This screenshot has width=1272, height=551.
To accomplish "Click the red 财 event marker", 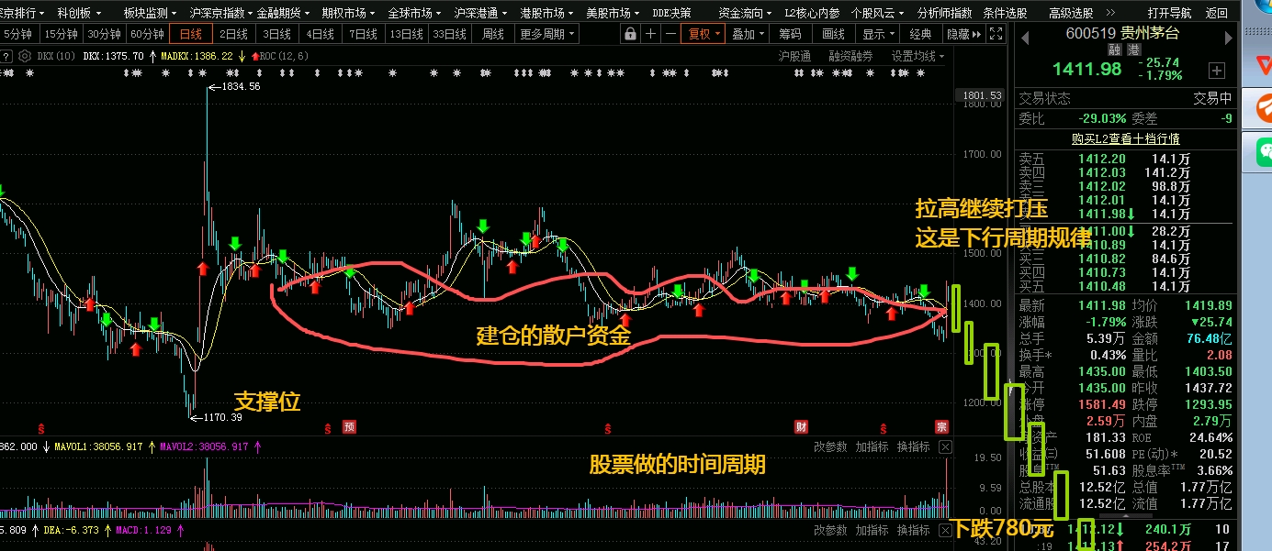I will pyautogui.click(x=801, y=427).
